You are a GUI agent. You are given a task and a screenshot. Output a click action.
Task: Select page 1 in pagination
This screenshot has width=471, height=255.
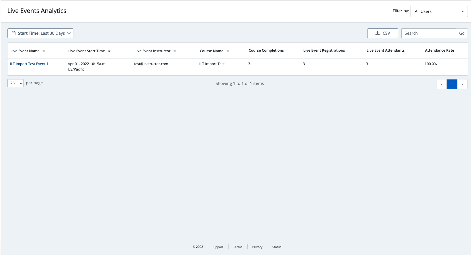452,84
